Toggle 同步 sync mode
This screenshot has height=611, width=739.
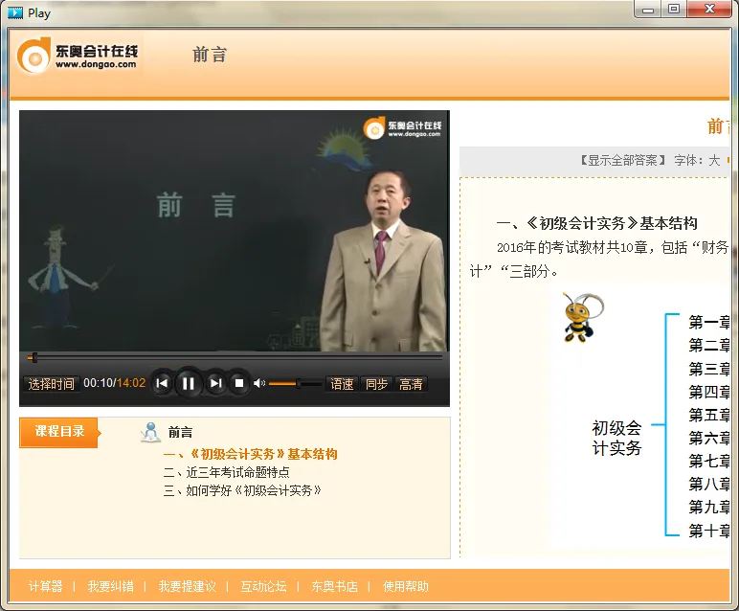(376, 384)
